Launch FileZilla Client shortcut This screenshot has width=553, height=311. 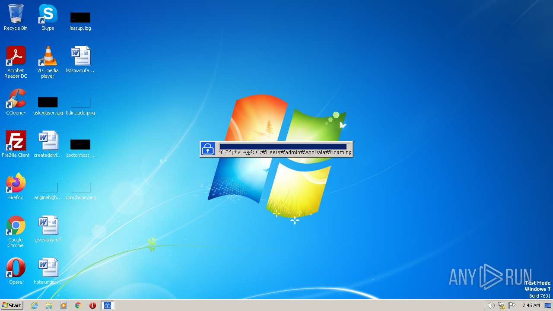(x=16, y=144)
